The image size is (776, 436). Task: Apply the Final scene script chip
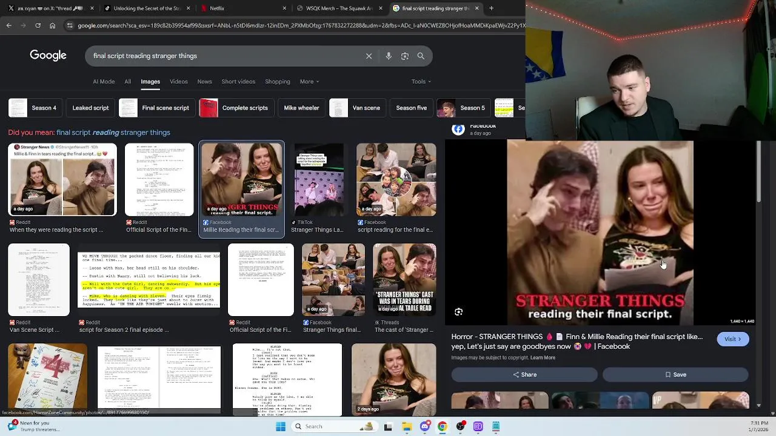click(156, 108)
